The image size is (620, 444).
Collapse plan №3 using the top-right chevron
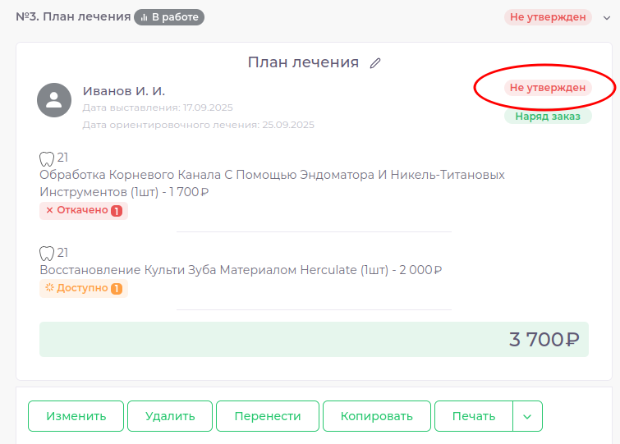click(607, 17)
